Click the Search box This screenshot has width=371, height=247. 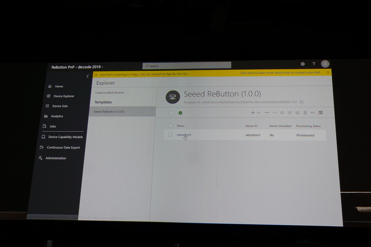[x=187, y=65]
